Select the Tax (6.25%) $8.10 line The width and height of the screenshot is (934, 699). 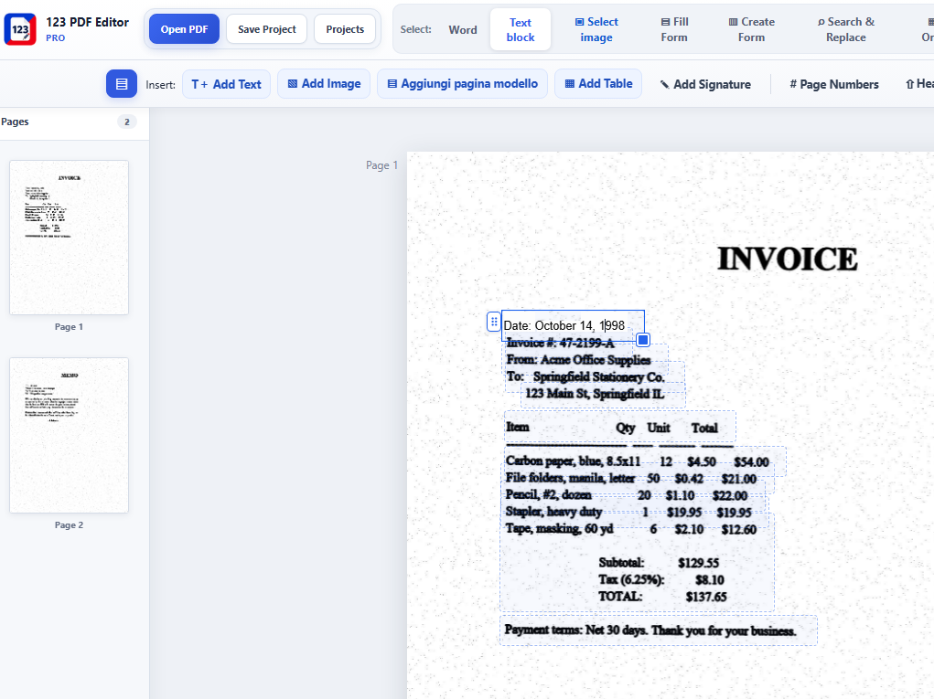(x=661, y=580)
